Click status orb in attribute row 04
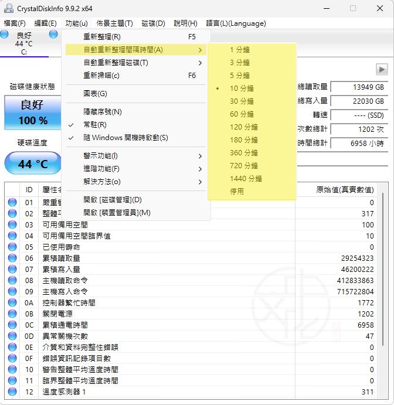Image resolution: width=394 pixels, height=405 pixels. (12, 236)
